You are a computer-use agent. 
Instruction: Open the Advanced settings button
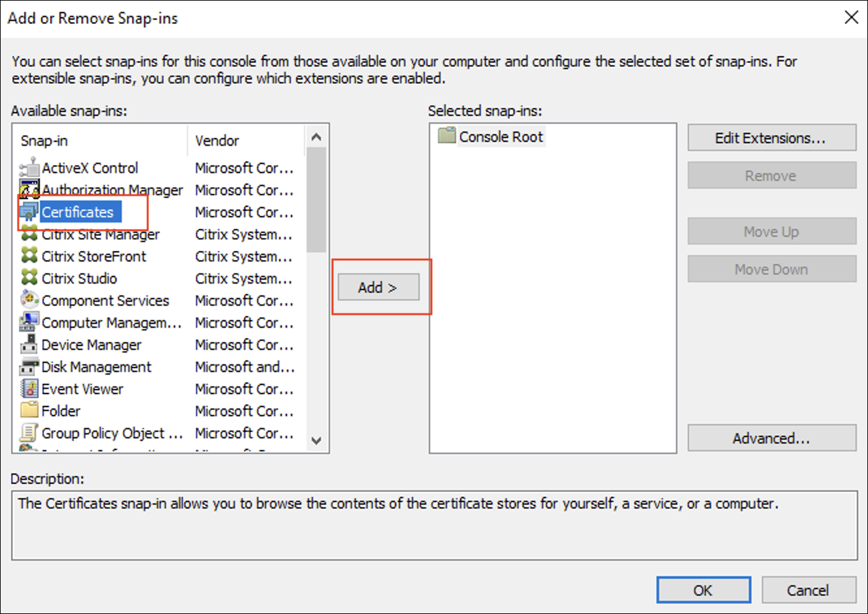pos(771,438)
